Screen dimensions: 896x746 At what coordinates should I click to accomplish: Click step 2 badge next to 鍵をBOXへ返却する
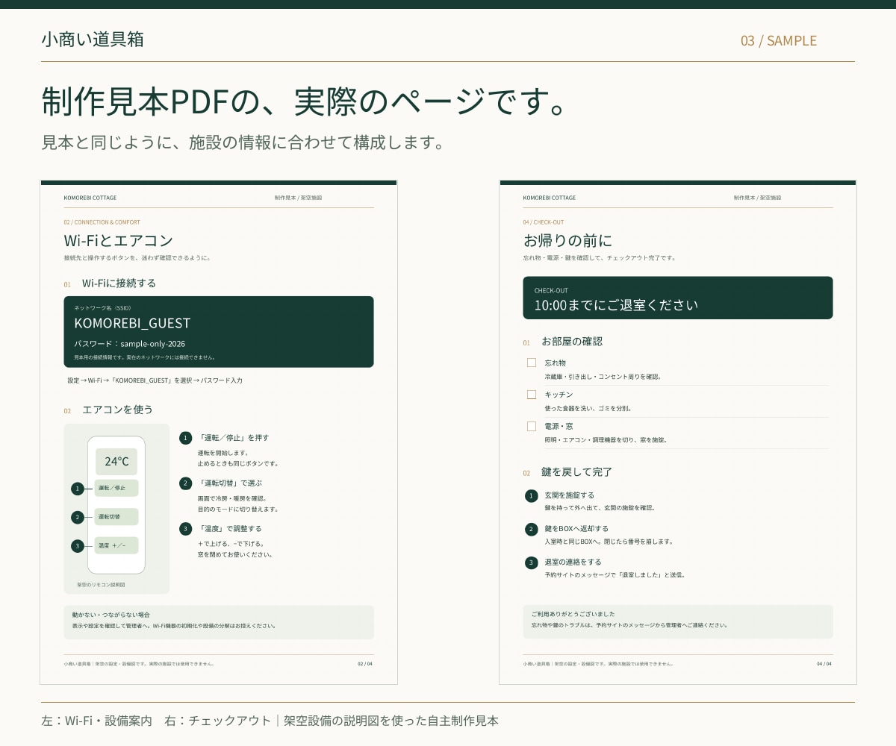(x=532, y=530)
